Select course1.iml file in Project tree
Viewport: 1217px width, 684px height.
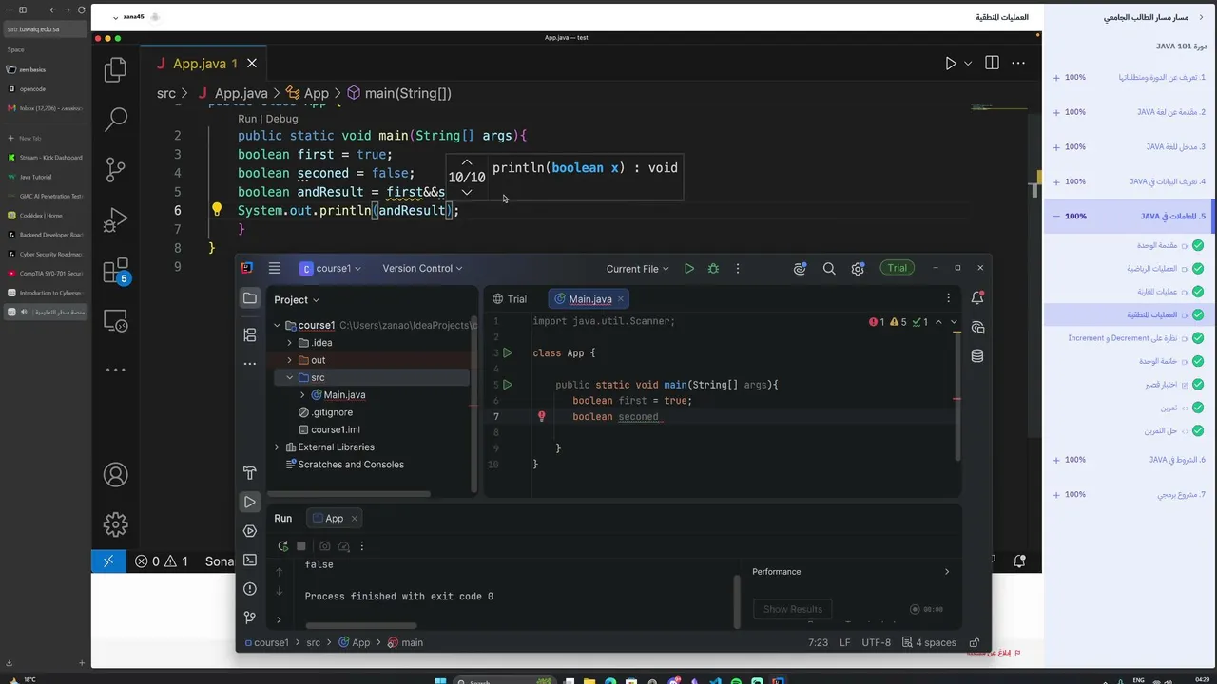[329, 429]
